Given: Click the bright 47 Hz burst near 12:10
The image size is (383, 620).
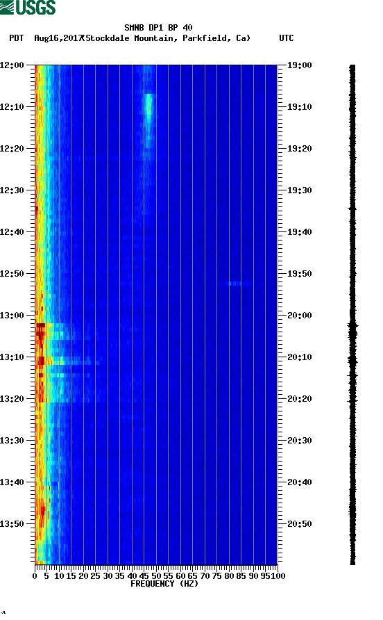Looking at the screenshot, I should pos(148,106).
